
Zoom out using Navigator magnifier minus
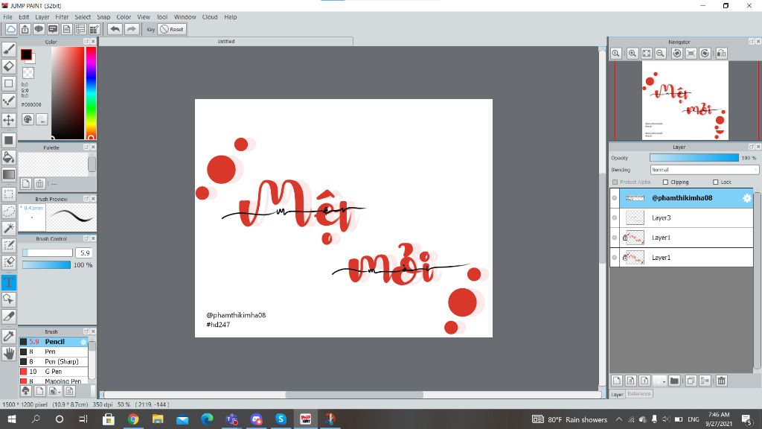661,54
